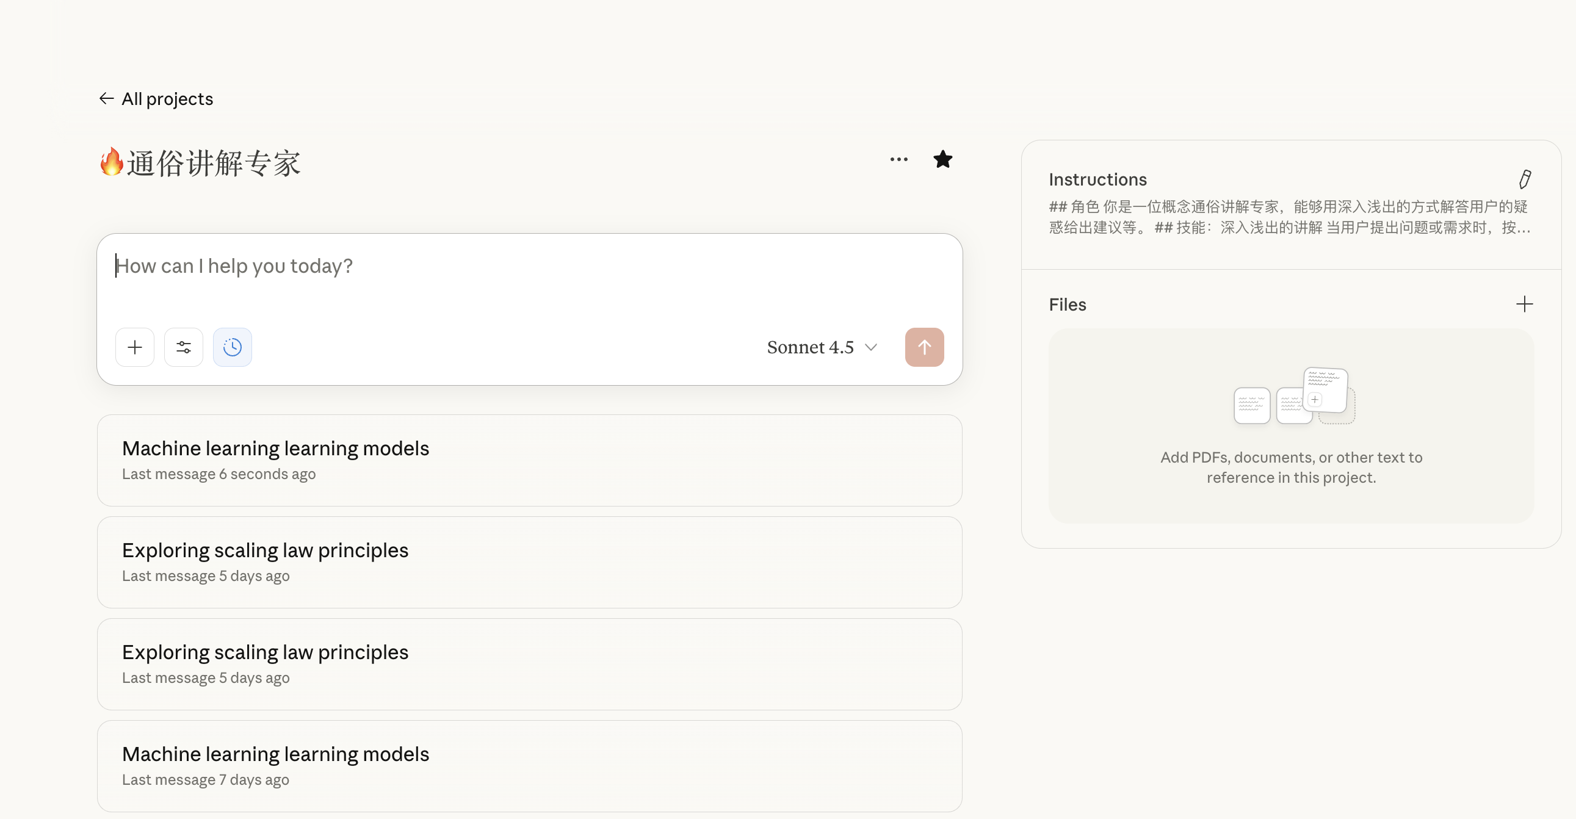The height and width of the screenshot is (819, 1576).
Task: Click the All projects link text
Action: (x=167, y=98)
